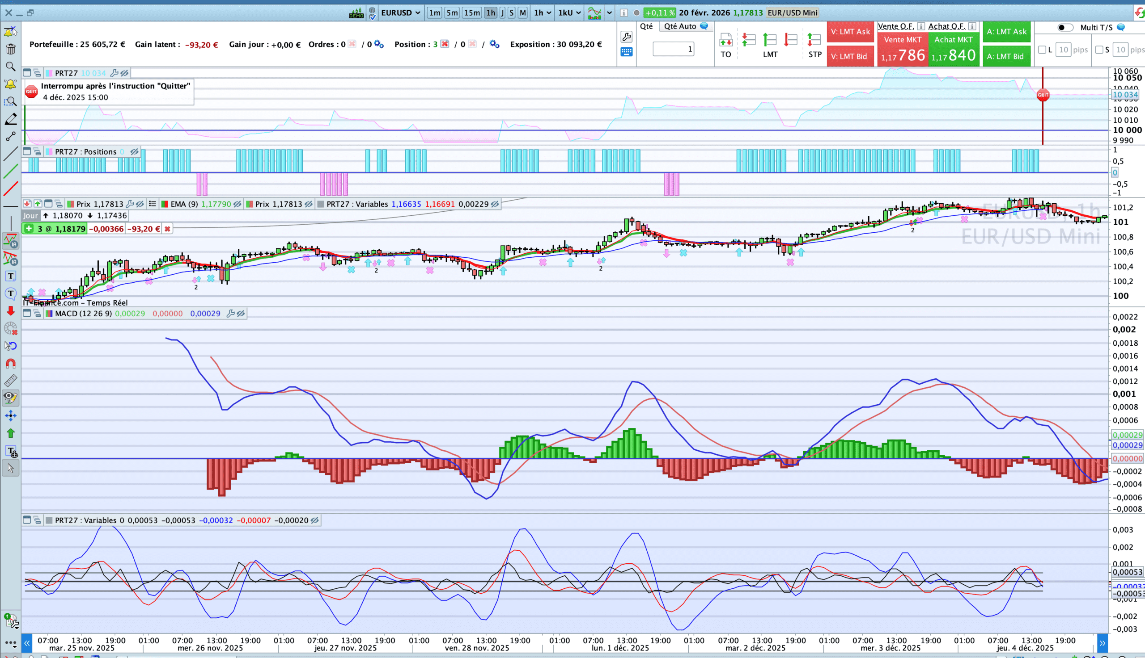Click the MACD wrench settings icon
Image resolution: width=1145 pixels, height=658 pixels.
[230, 313]
